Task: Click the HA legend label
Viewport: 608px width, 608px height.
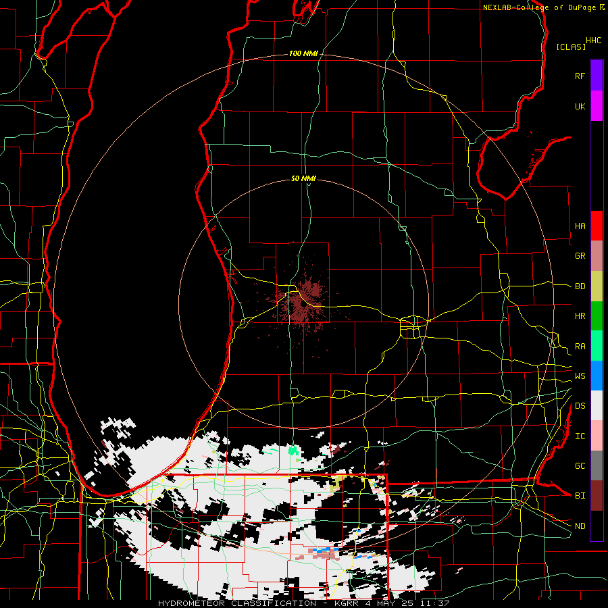Action: coord(580,226)
